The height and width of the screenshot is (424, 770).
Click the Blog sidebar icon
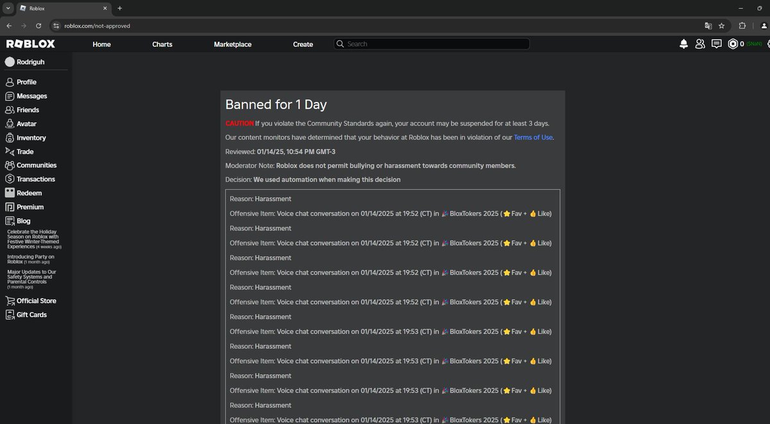coord(10,221)
